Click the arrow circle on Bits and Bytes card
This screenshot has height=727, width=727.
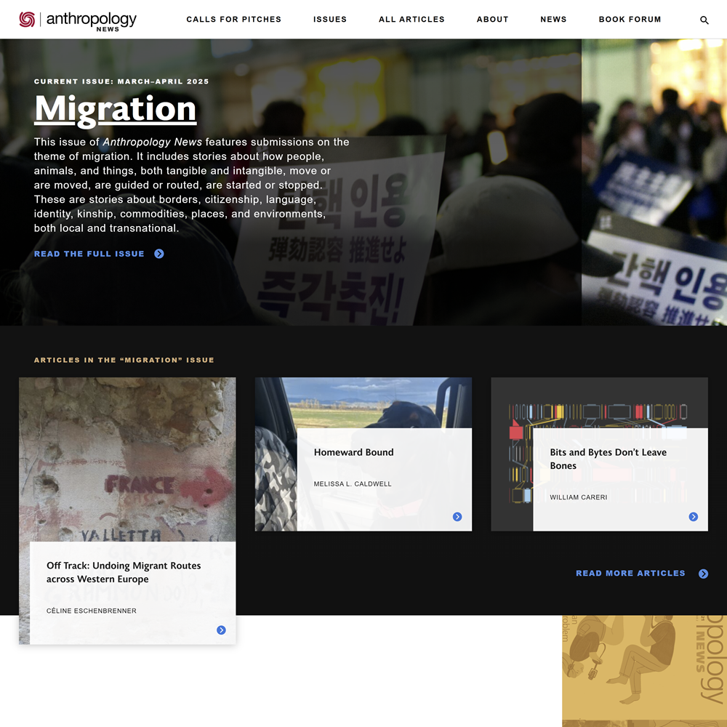coord(694,517)
